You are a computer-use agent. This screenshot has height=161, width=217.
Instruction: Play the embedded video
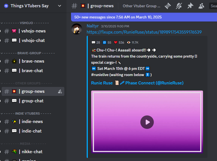[147, 122]
